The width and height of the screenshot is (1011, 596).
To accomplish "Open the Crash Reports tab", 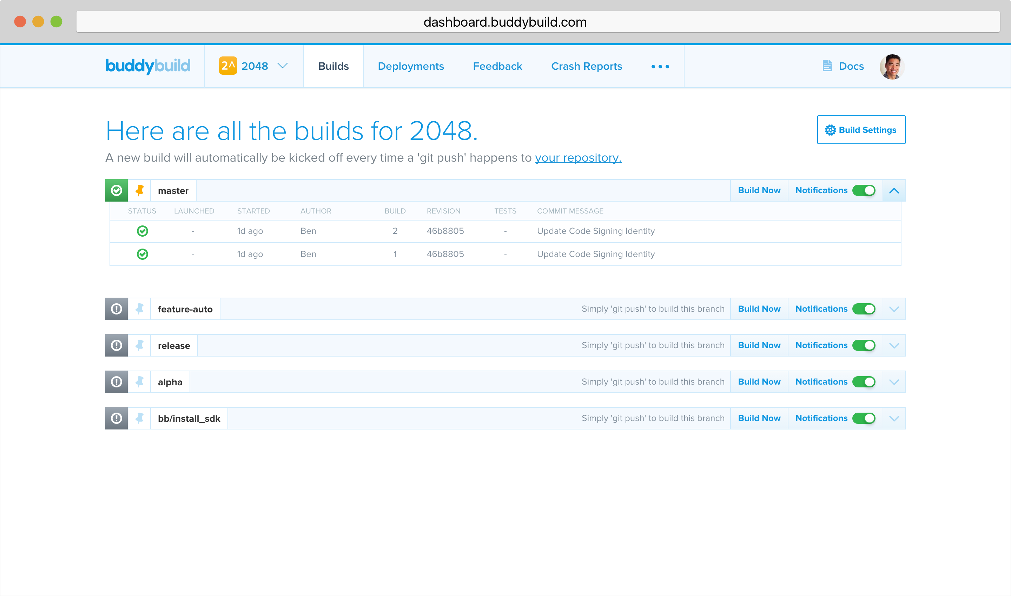I will 586,66.
